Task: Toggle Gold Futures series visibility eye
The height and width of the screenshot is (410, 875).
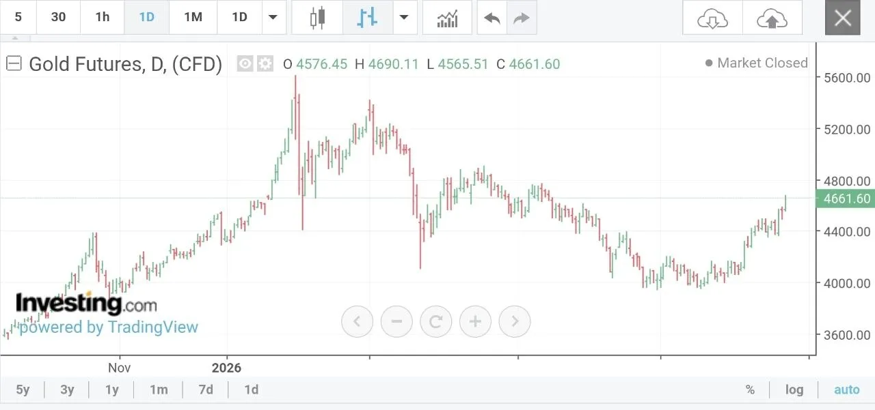Action: 245,63
